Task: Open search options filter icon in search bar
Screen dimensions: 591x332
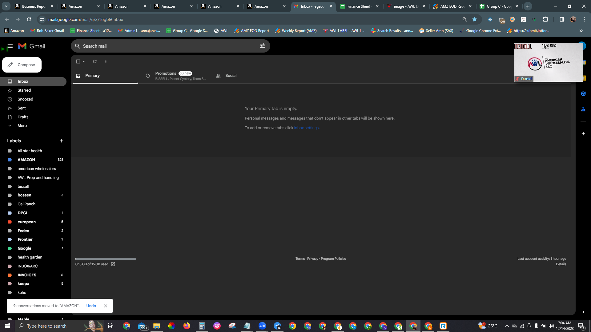Action: [x=263, y=46]
